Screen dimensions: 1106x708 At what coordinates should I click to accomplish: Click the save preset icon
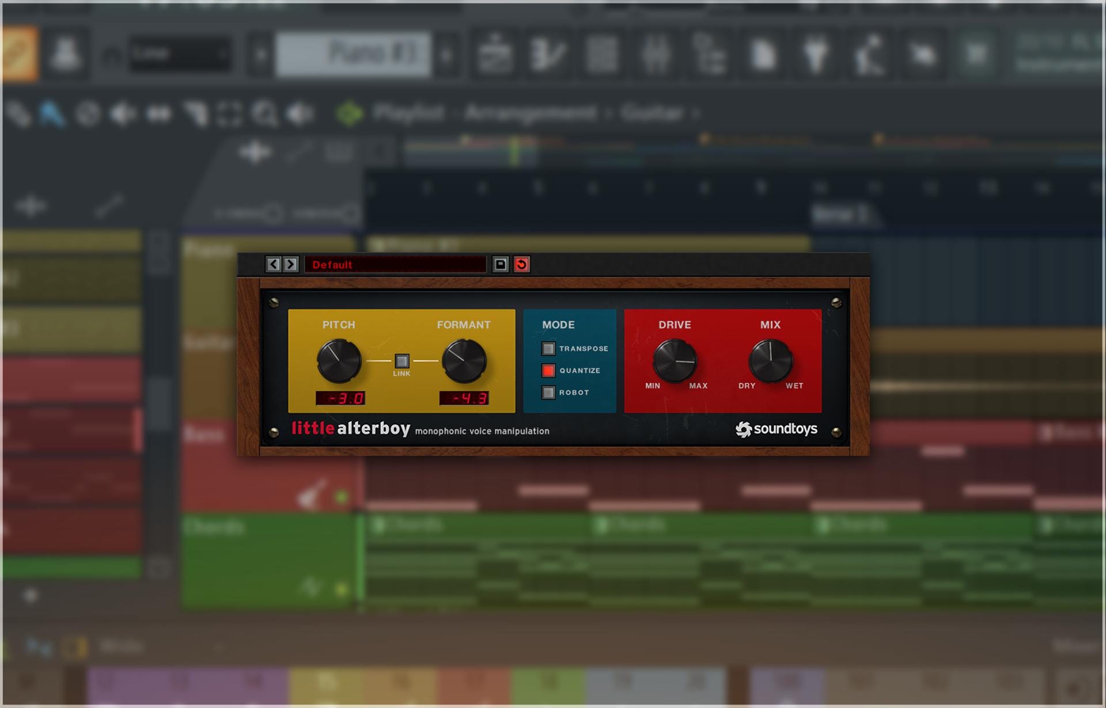(x=500, y=264)
